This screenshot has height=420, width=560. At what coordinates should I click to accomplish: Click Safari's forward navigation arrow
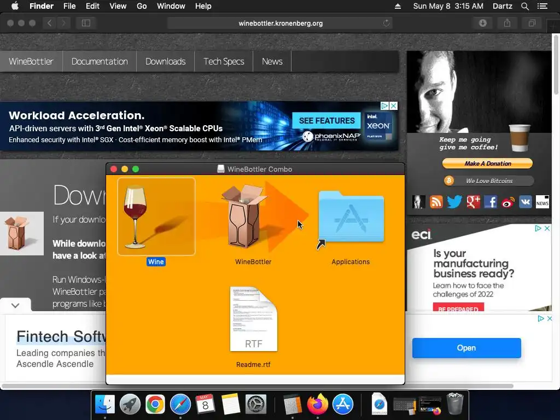pyautogui.click(x=63, y=23)
